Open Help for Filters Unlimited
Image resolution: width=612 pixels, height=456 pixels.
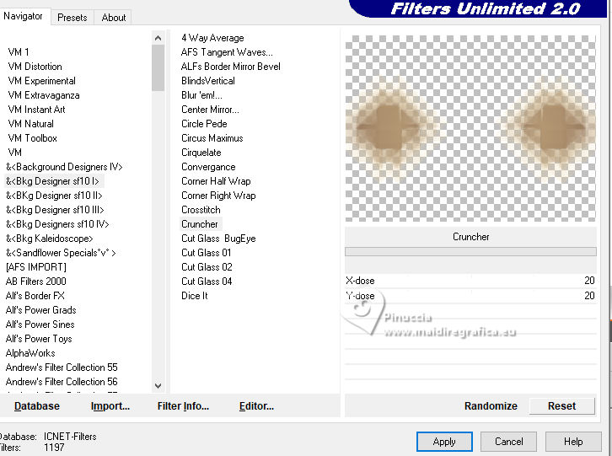(x=573, y=442)
